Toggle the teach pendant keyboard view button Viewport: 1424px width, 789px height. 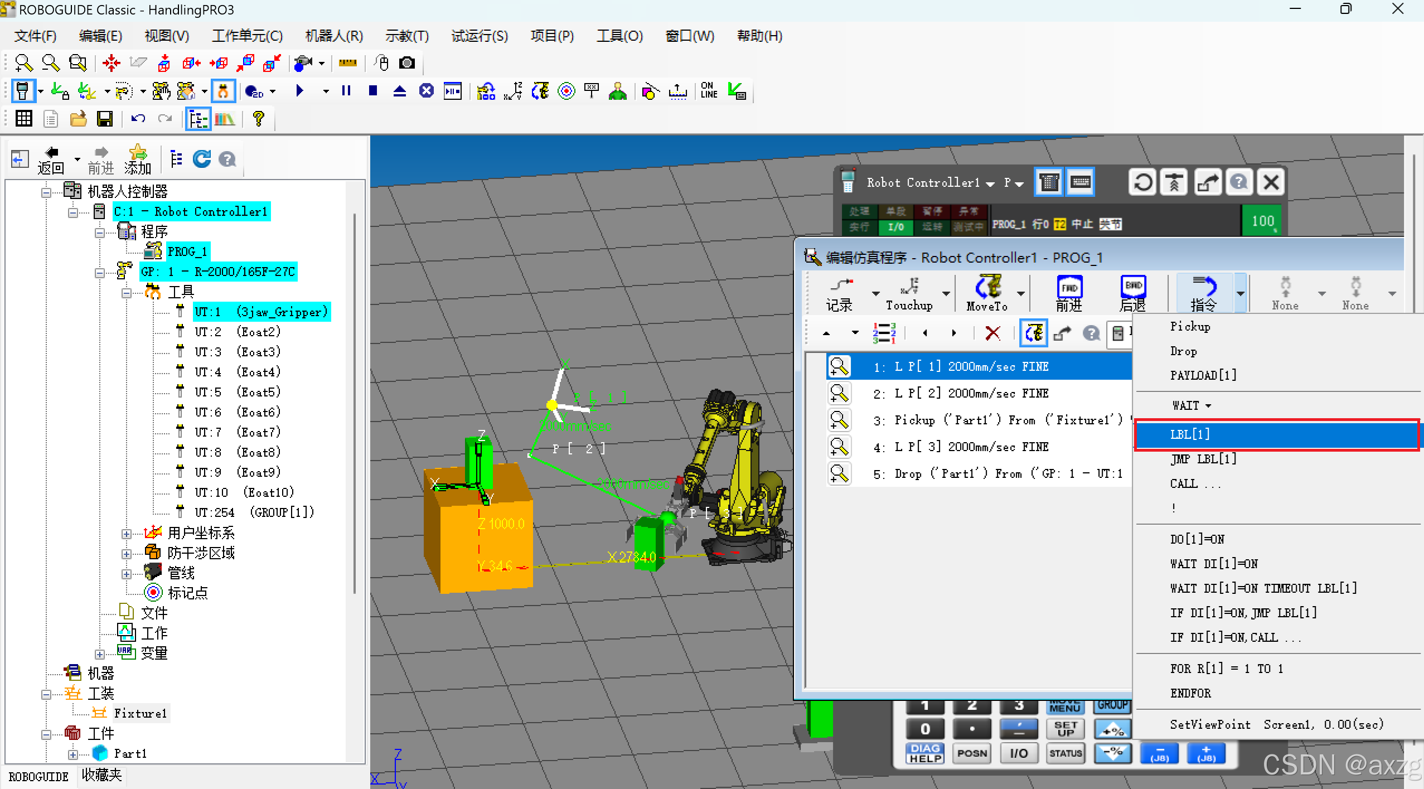pos(1080,182)
